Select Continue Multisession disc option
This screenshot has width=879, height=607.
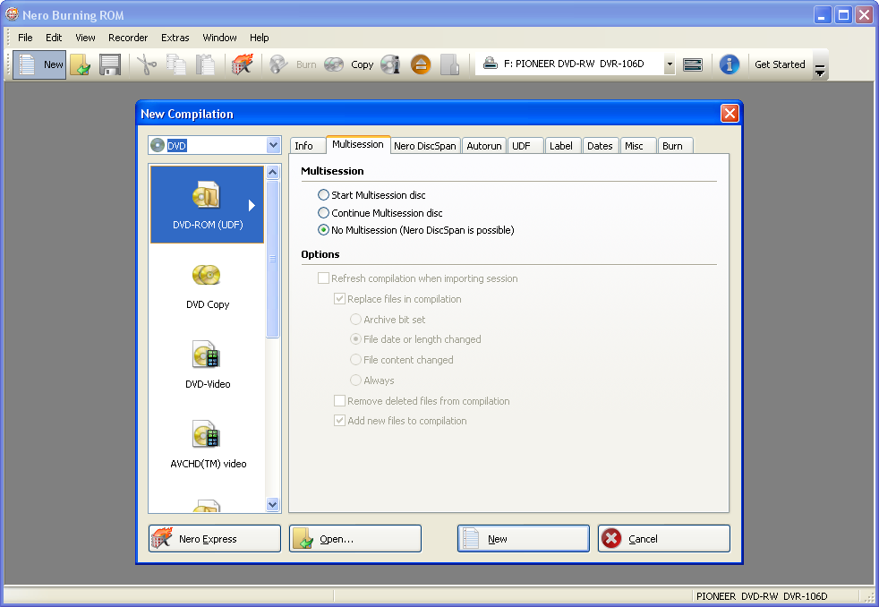tap(323, 213)
